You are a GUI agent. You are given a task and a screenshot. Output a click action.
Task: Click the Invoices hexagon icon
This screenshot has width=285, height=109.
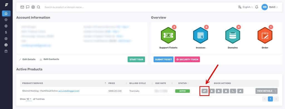tap(200, 35)
